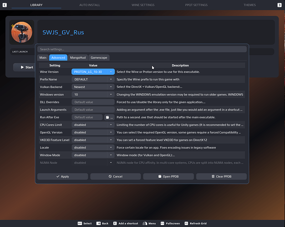Viewport: 285px width, 227px height.
Task: Expand the Vulkan Backend dropdown
Action: click(93, 87)
